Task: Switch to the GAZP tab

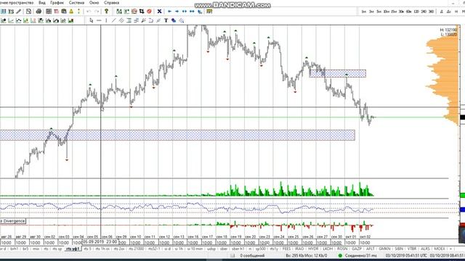Action: (x=356, y=249)
